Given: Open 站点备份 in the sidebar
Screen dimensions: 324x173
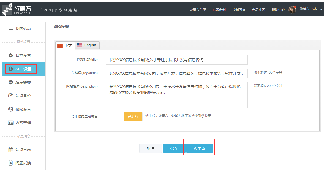Looking at the screenshot, I should [x=24, y=96].
